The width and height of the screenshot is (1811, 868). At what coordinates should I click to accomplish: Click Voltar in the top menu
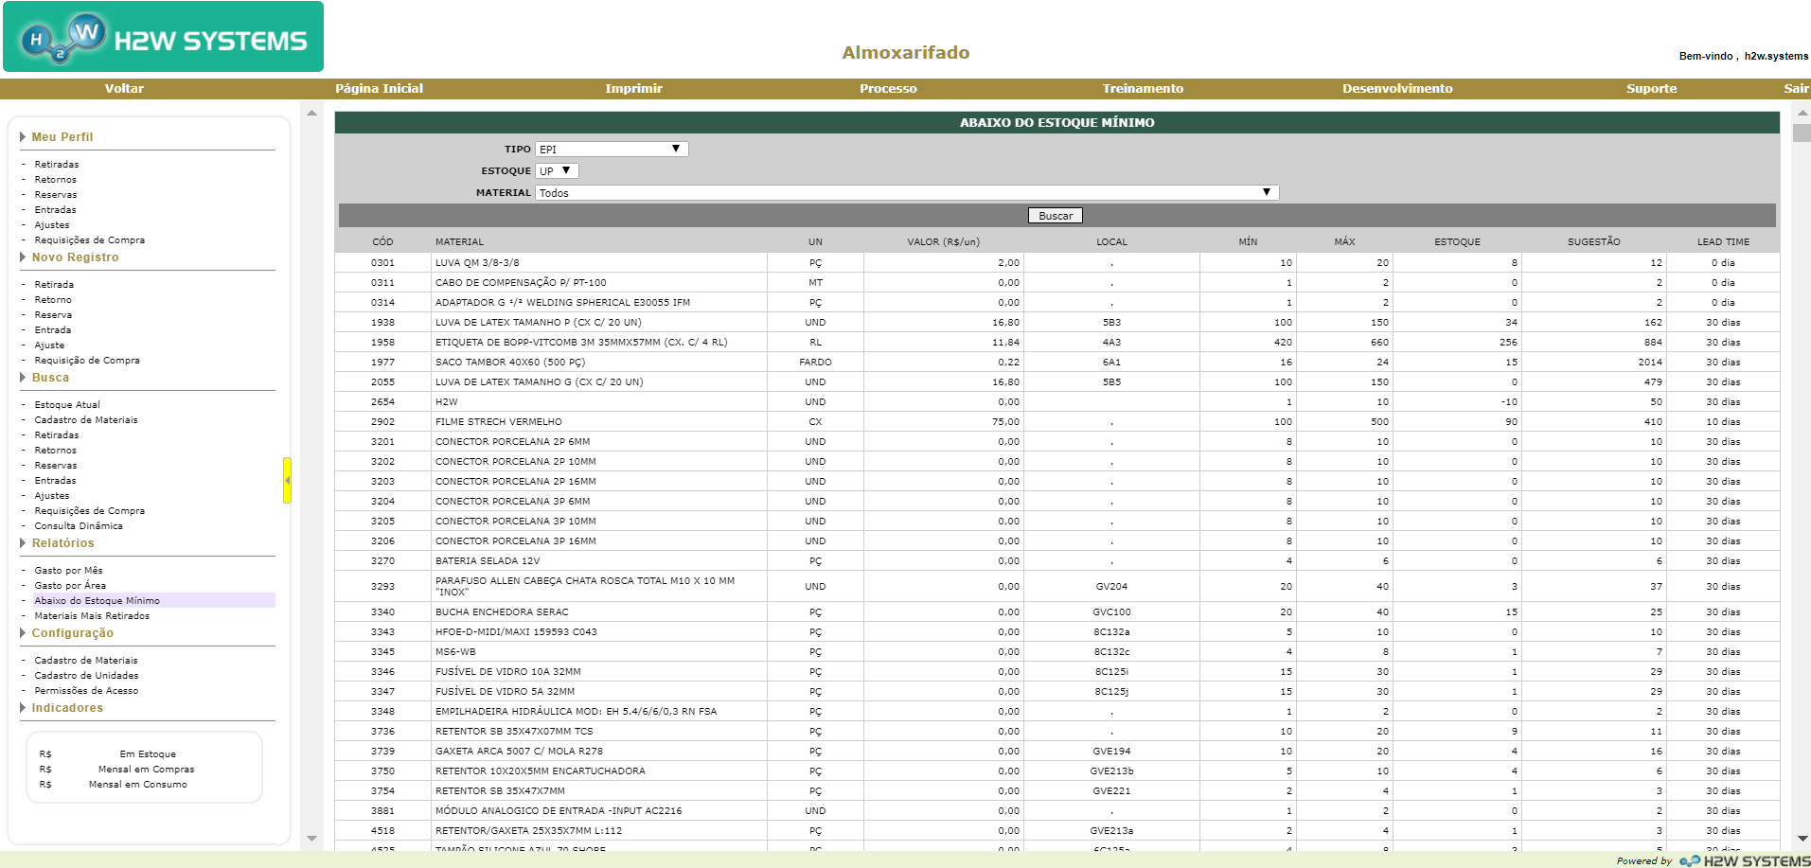(x=124, y=89)
